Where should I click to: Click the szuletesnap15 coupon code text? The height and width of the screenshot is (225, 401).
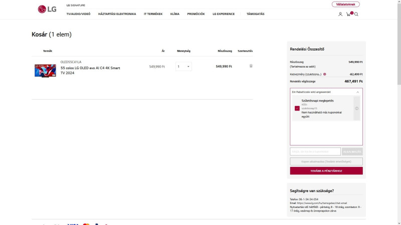point(309,108)
